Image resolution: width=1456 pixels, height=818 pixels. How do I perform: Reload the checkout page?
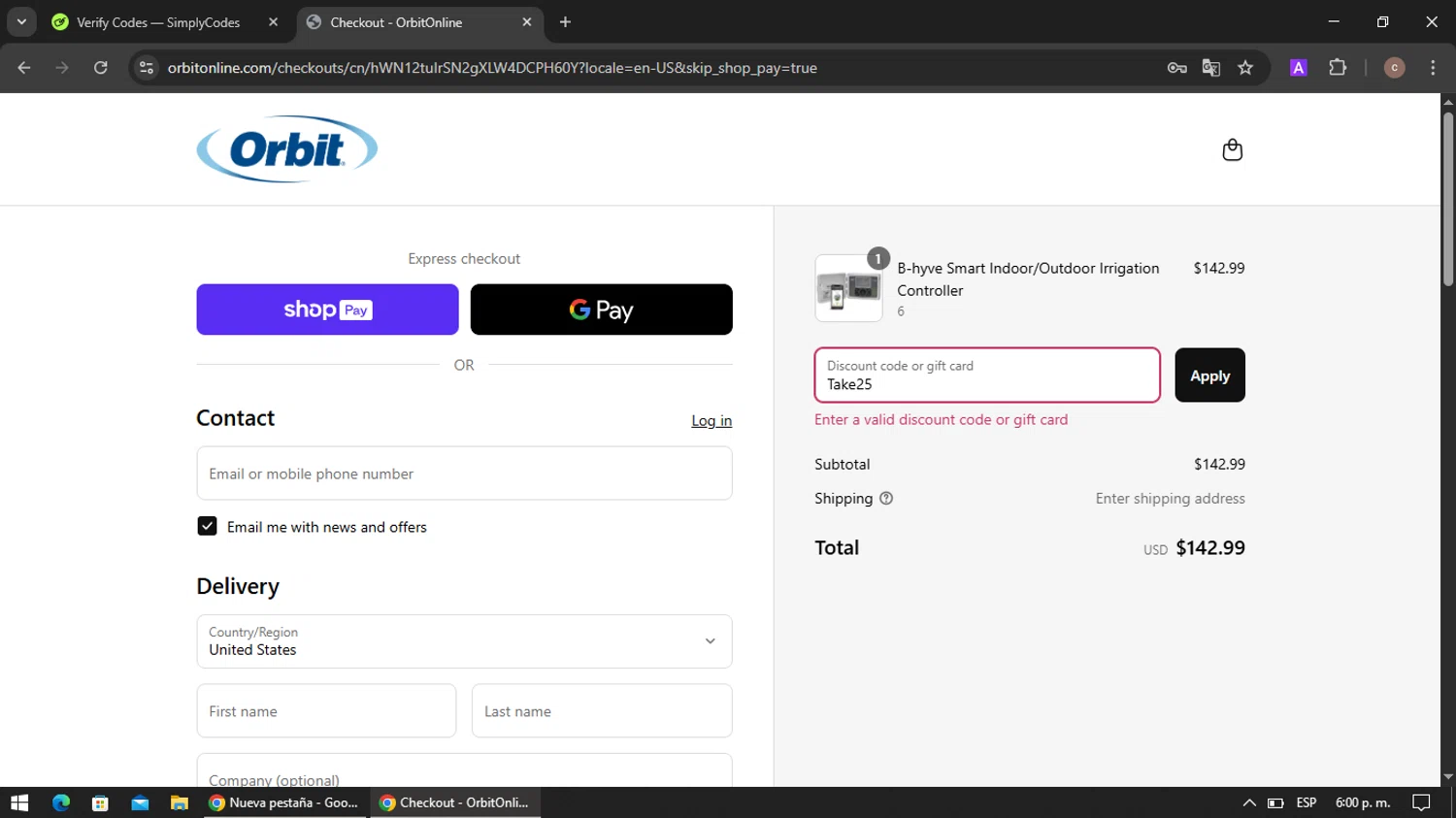point(101,68)
